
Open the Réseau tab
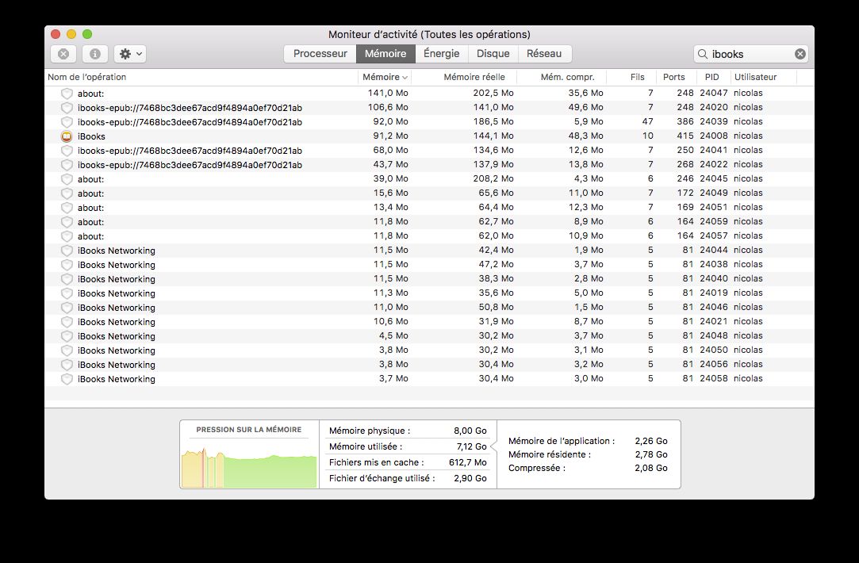click(544, 54)
